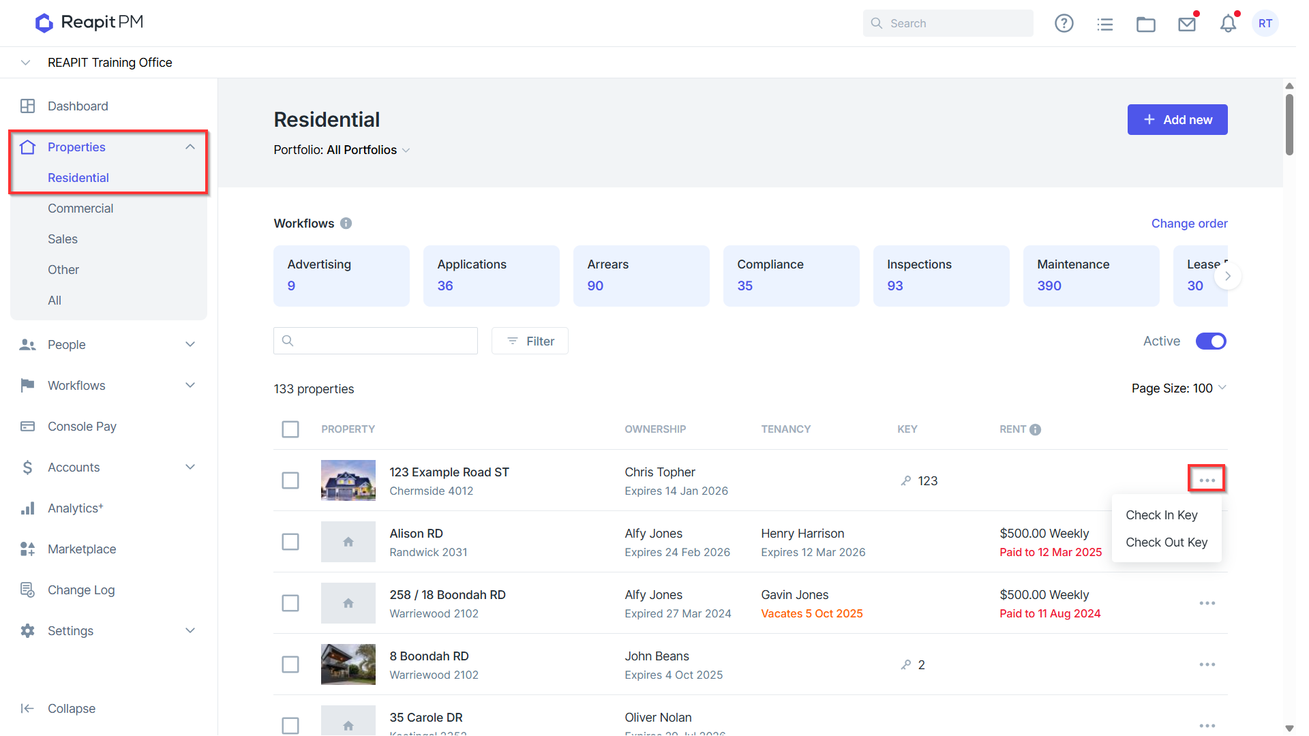Open the folder icon in top bar
The image size is (1309, 736).
point(1145,24)
